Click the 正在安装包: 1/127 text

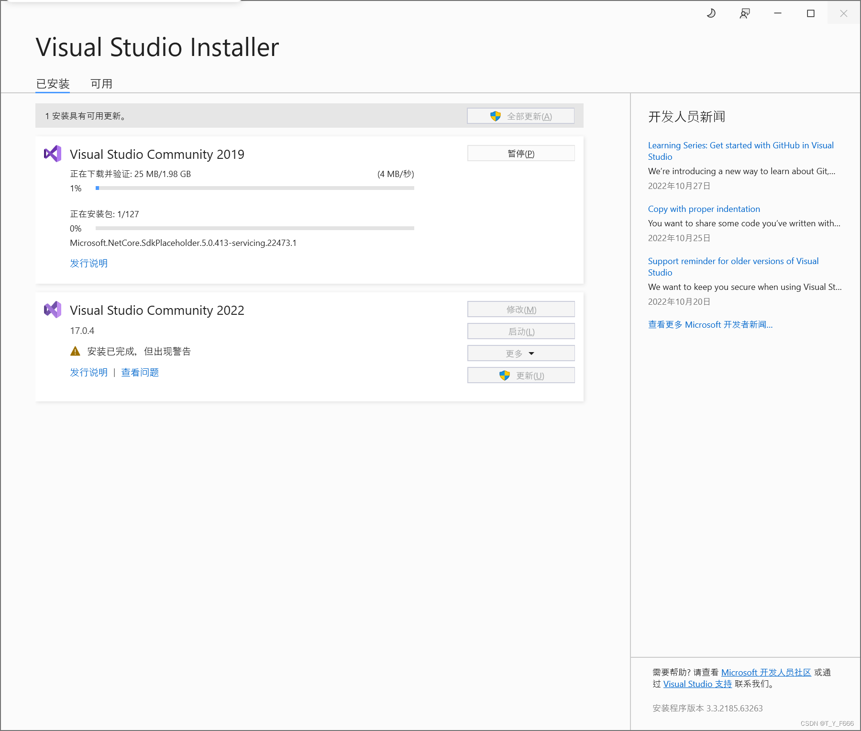coord(104,214)
